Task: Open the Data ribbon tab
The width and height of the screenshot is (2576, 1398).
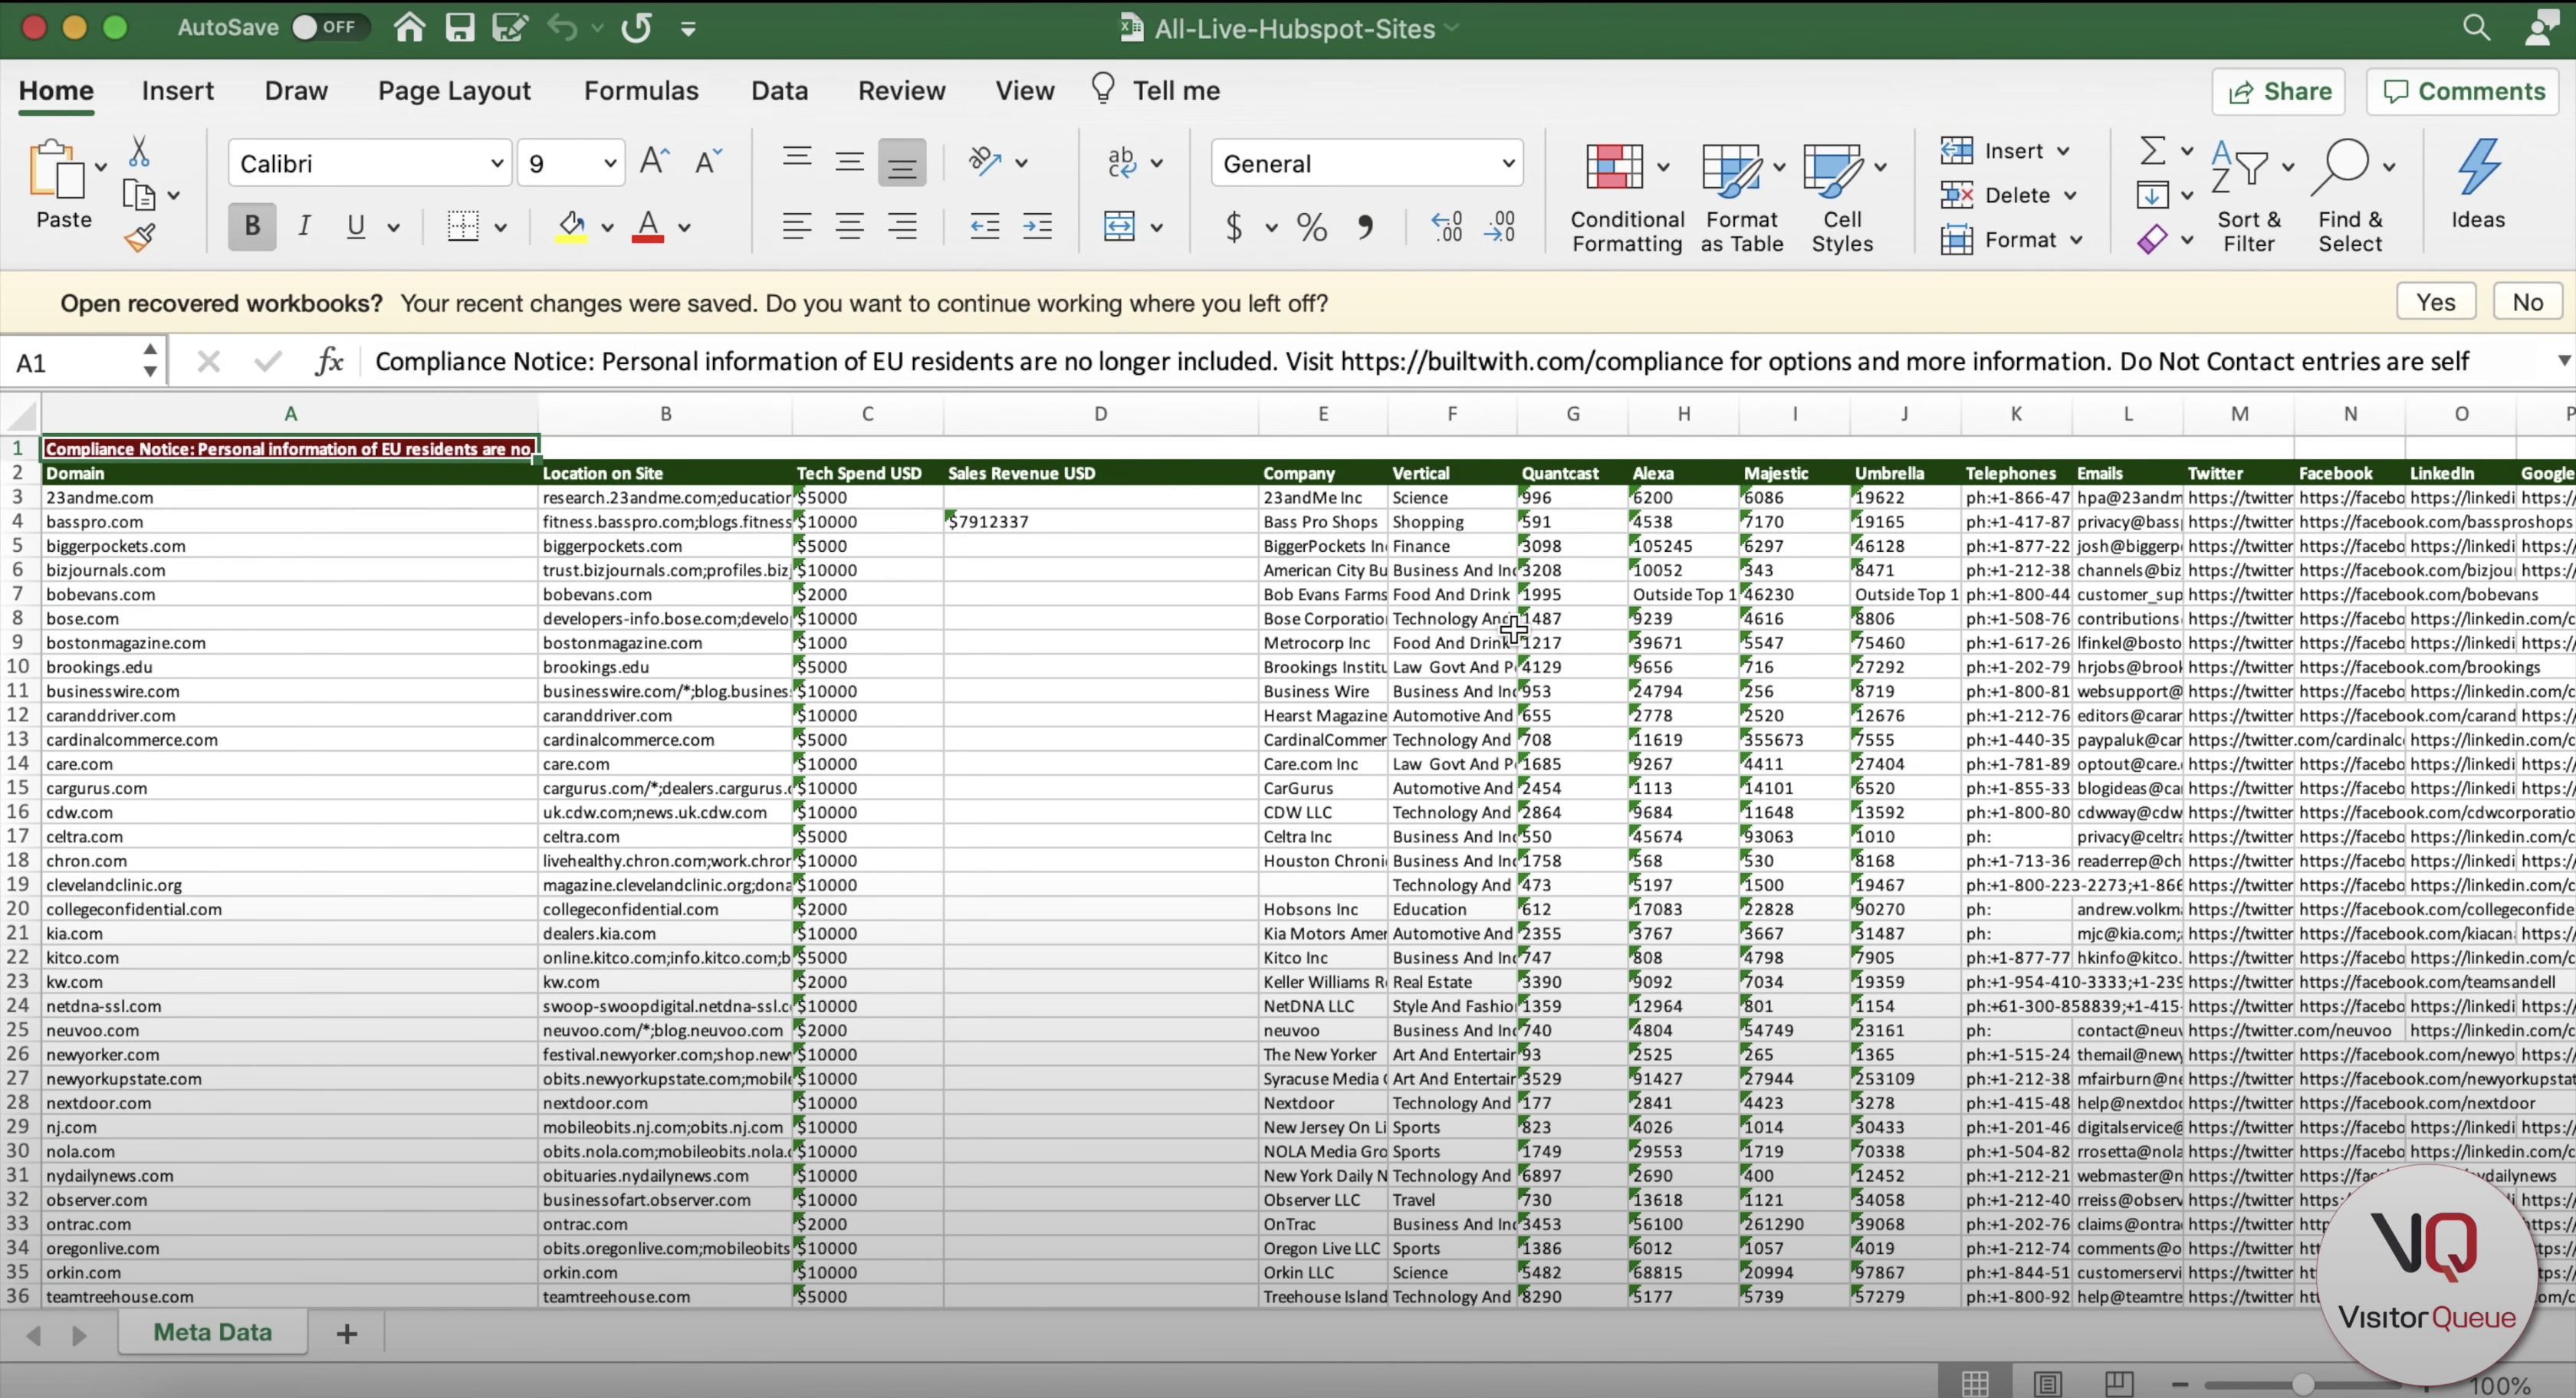Action: (x=779, y=90)
